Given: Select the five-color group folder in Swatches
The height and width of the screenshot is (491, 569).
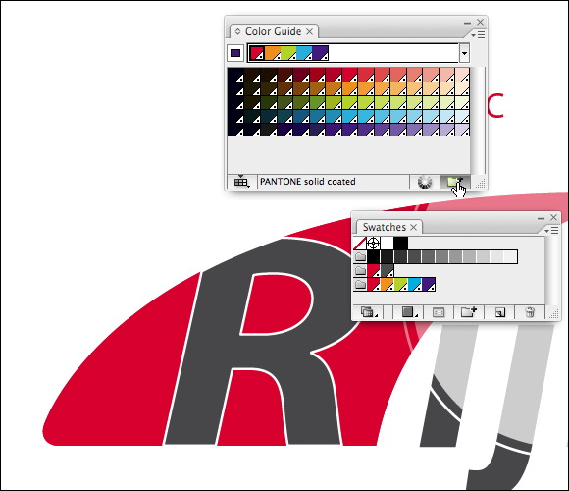Looking at the screenshot, I should (360, 284).
